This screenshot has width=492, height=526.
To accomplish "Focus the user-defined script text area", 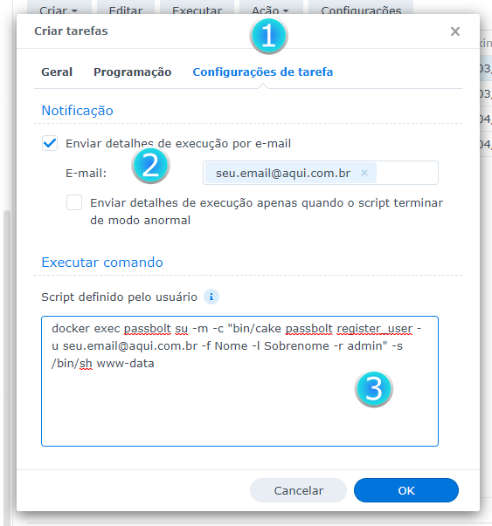I will coord(239,381).
